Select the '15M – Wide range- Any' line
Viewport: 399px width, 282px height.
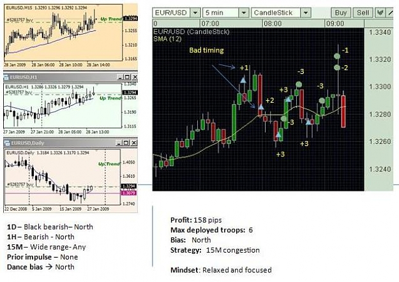tap(47, 247)
